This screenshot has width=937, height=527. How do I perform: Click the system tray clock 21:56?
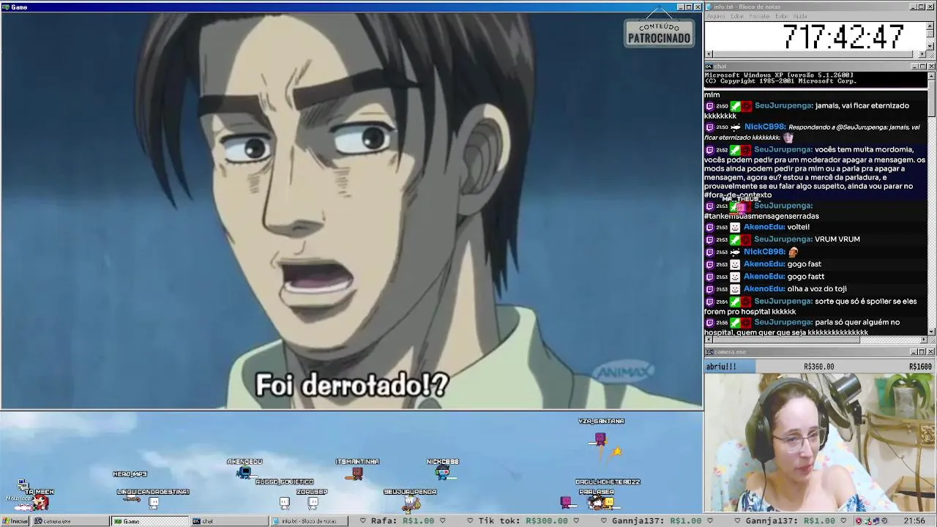pos(914,521)
